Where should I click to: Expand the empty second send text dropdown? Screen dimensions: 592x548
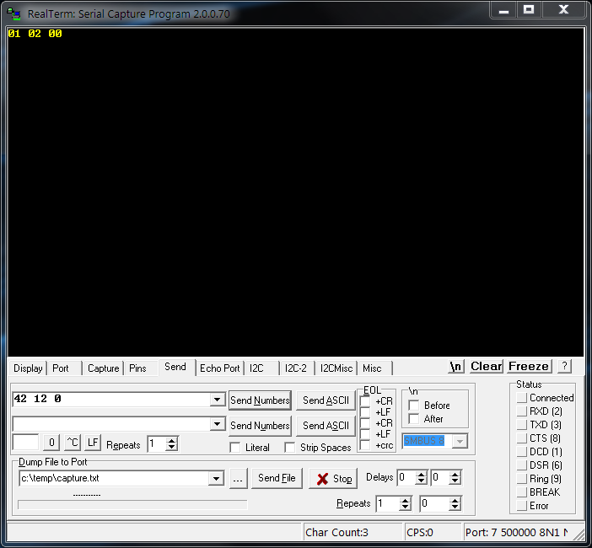(217, 424)
